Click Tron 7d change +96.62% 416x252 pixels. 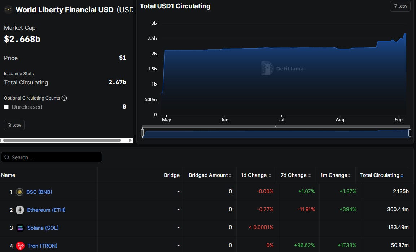(x=304, y=245)
